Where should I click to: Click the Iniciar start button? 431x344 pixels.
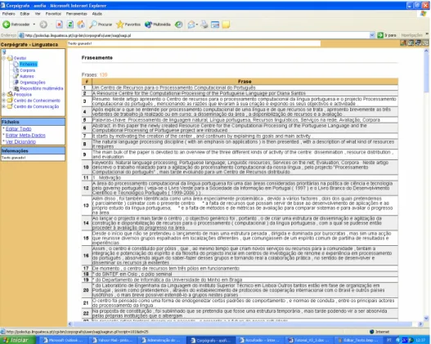click(x=18, y=340)
